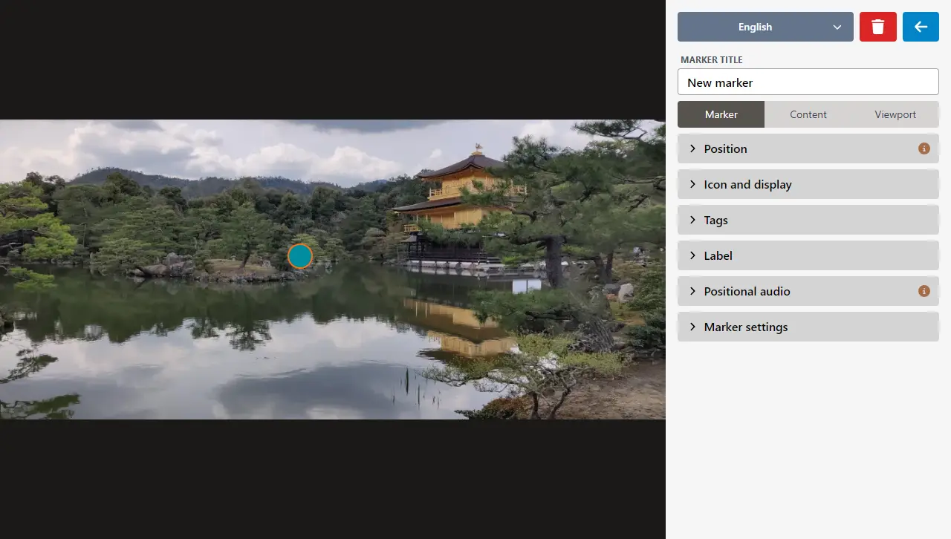Click the info icon beside Position
Screen dimensions: 951x539
point(924,148)
